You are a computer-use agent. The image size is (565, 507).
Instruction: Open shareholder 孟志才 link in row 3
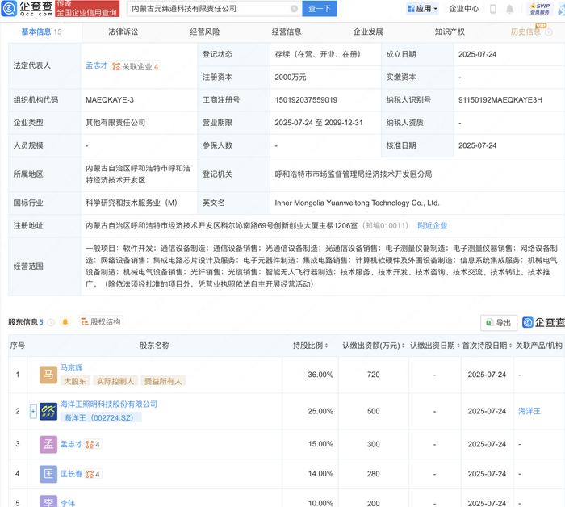point(71,444)
